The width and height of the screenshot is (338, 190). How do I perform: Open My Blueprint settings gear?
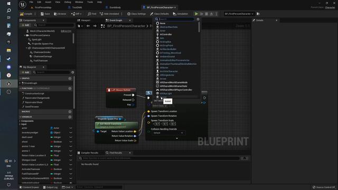73,72
